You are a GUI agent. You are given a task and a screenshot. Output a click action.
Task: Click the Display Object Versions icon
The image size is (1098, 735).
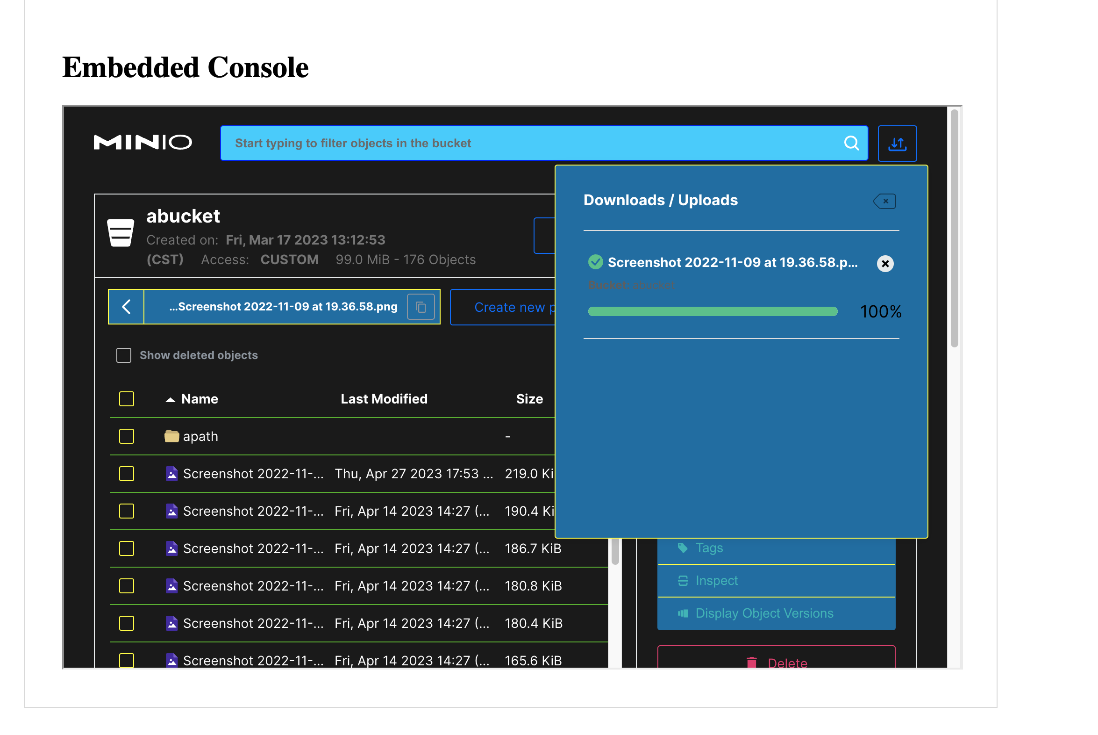[x=683, y=613]
